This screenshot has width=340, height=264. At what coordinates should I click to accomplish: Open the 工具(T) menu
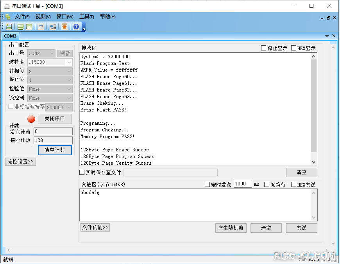[x=86, y=17]
